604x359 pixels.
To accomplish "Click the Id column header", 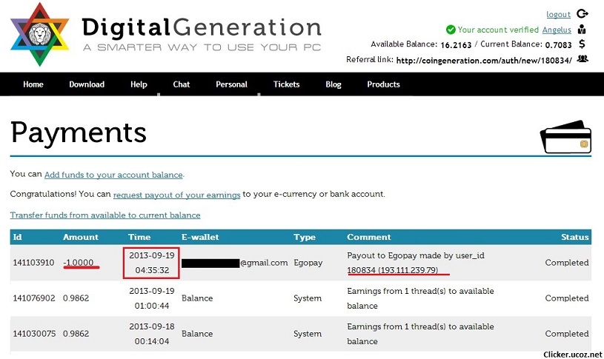I will coord(17,237).
